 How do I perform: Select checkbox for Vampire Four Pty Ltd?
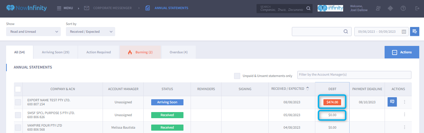18,128
